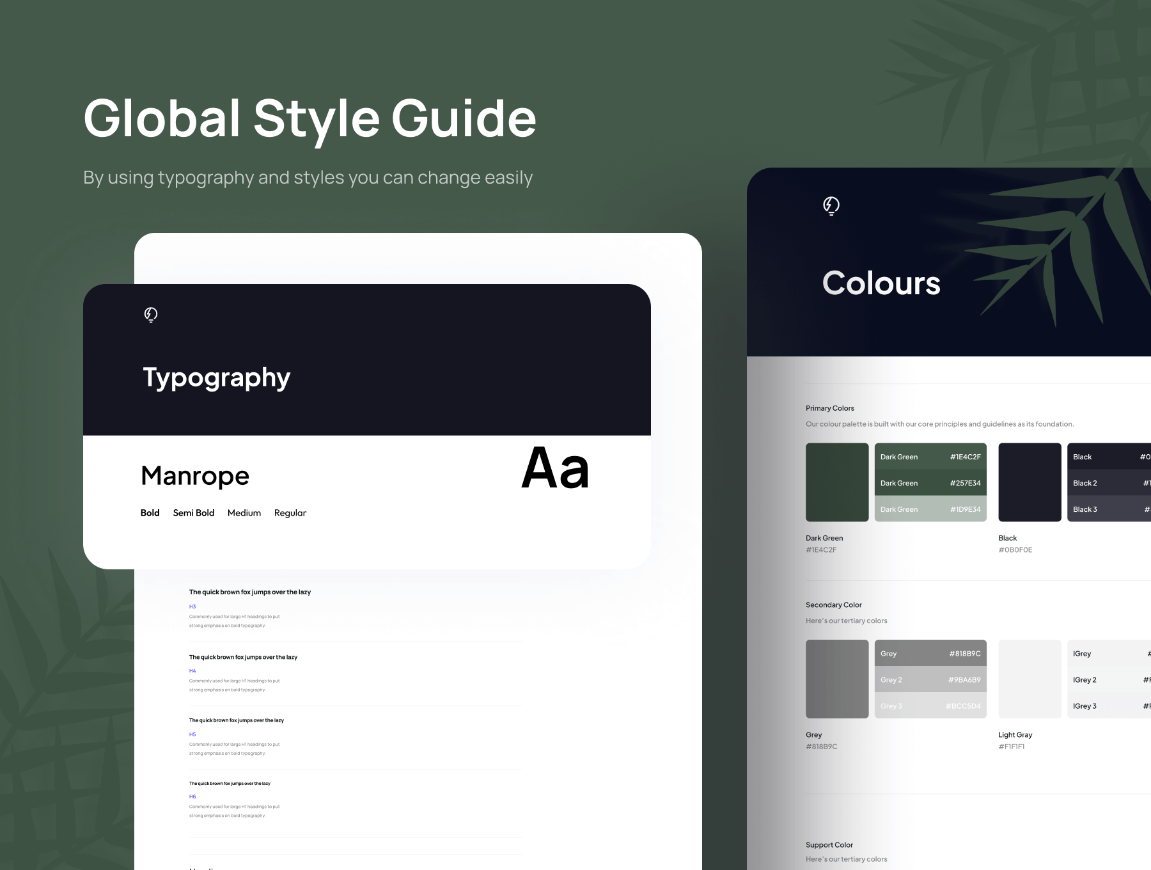Click the blue H3 heading label
This screenshot has width=1151, height=870.
click(192, 606)
